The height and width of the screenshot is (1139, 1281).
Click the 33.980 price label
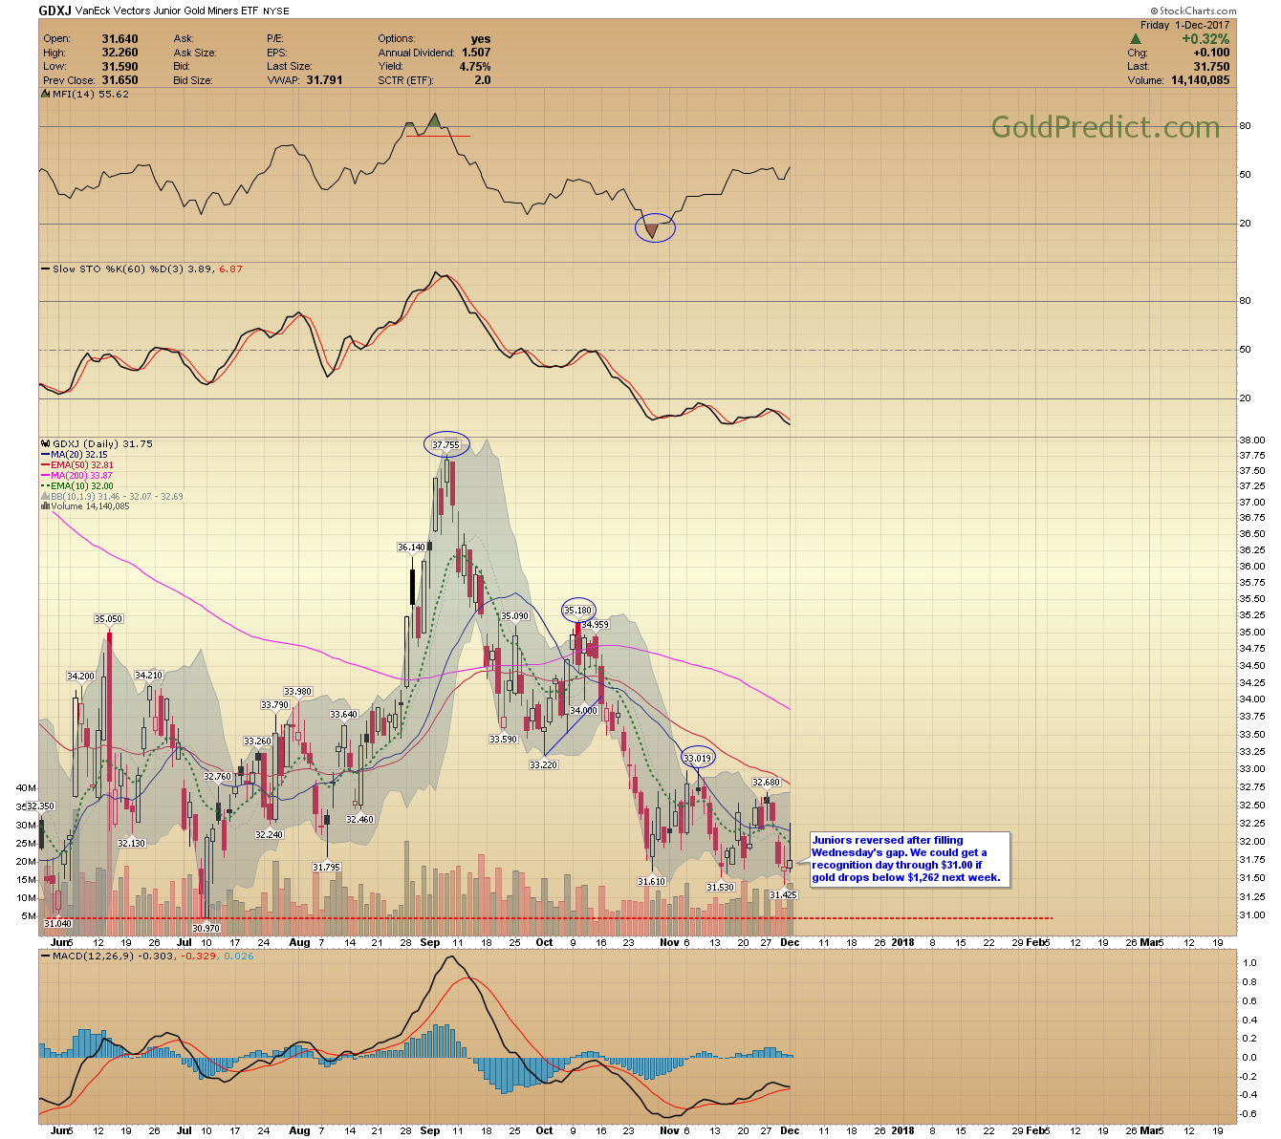(x=297, y=692)
